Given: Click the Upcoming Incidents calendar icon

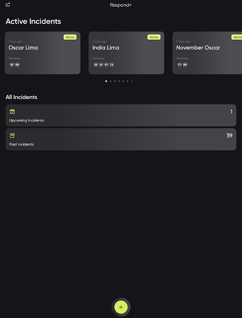Looking at the screenshot, I should pos(12,112).
